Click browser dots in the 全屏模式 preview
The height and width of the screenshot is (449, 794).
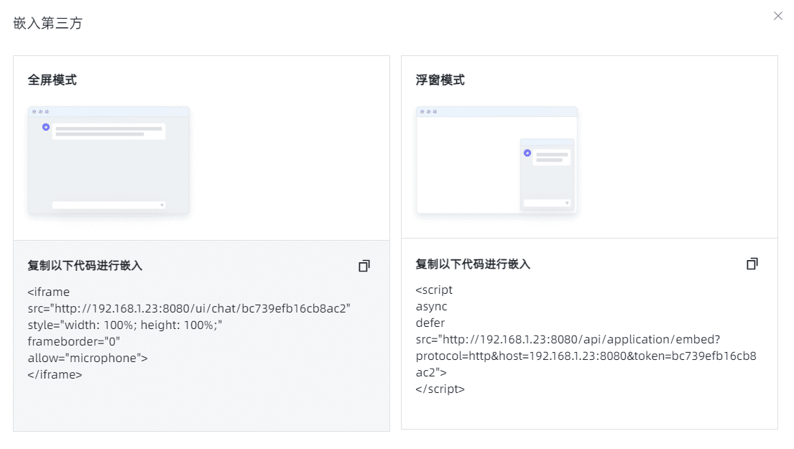click(40, 111)
